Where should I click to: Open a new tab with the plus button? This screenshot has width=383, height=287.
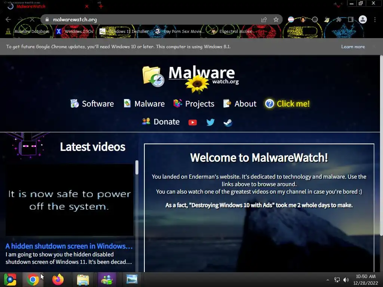pos(101,6)
